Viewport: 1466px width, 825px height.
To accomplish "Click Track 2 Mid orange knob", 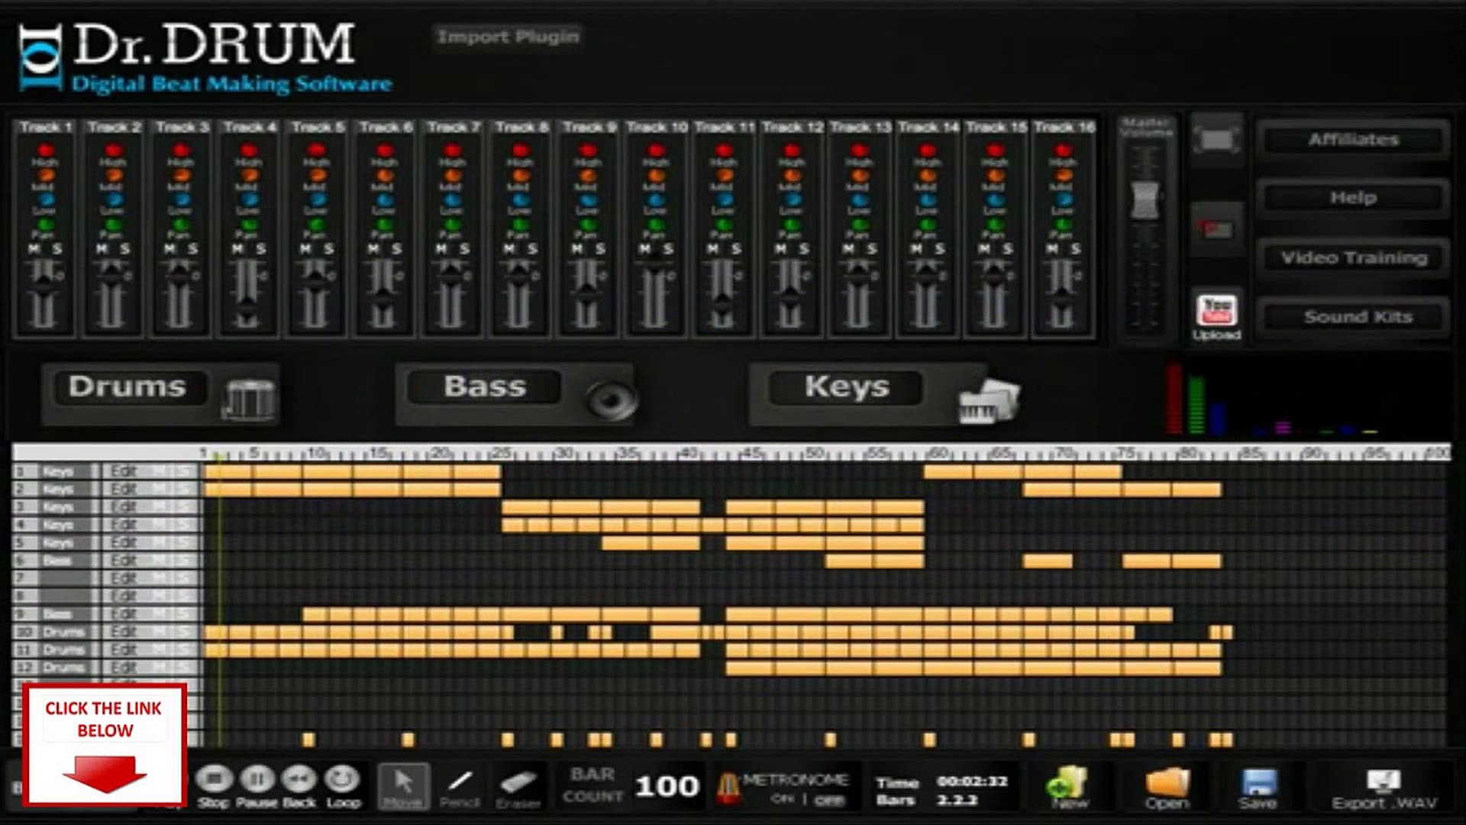I will click(x=113, y=175).
